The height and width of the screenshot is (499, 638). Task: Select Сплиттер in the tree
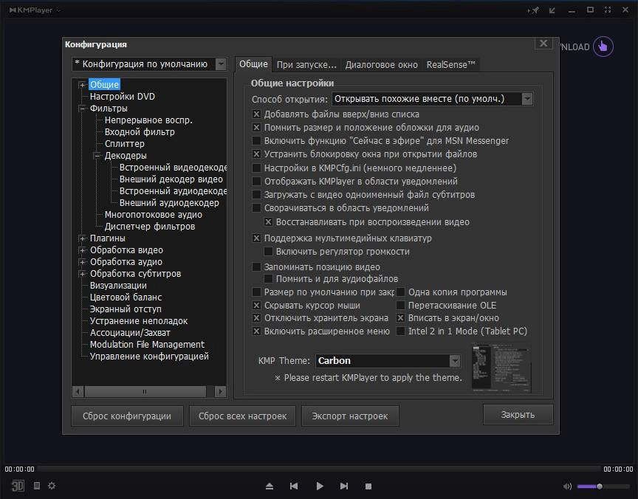pyautogui.click(x=125, y=143)
